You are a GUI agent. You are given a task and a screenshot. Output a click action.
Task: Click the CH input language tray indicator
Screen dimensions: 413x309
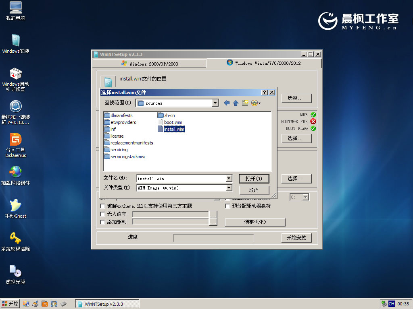(391, 304)
